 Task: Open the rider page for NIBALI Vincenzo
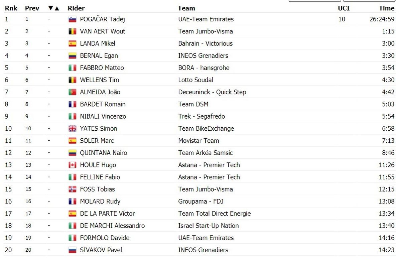(103, 117)
